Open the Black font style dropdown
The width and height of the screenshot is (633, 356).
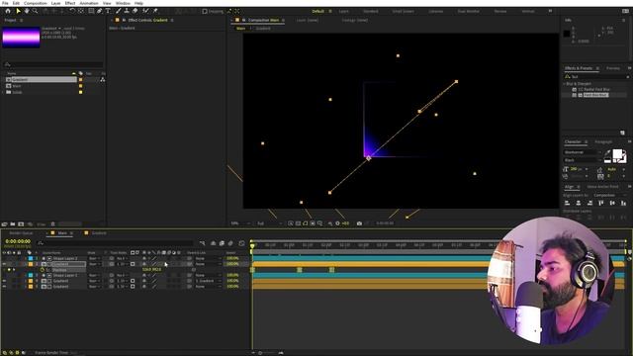click(583, 160)
